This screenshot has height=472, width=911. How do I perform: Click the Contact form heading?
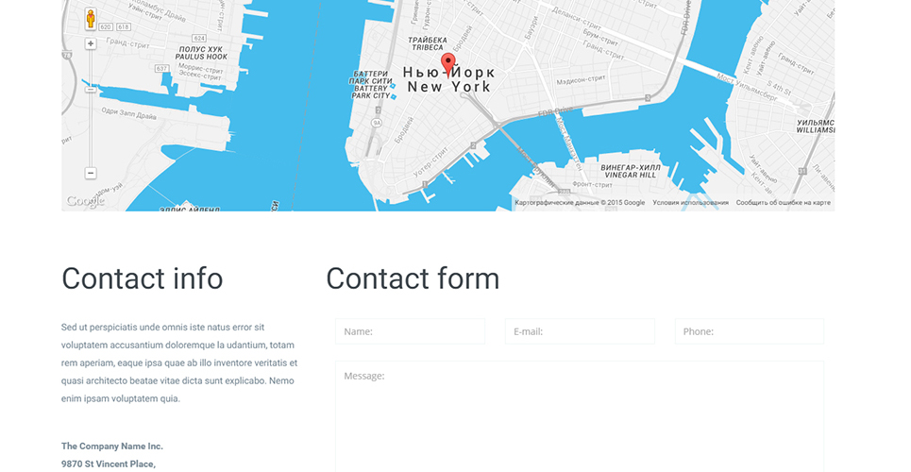pos(413,278)
